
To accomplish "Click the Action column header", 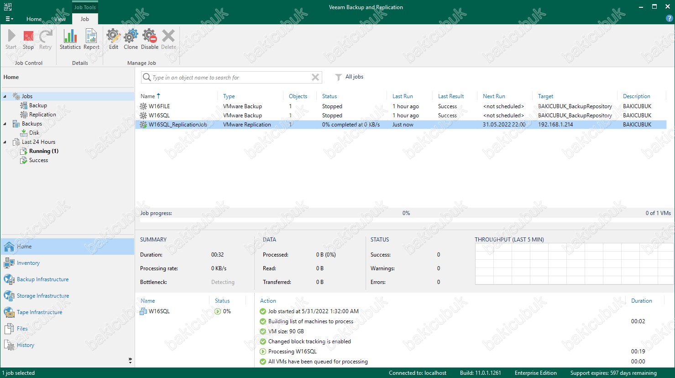I will click(x=268, y=301).
